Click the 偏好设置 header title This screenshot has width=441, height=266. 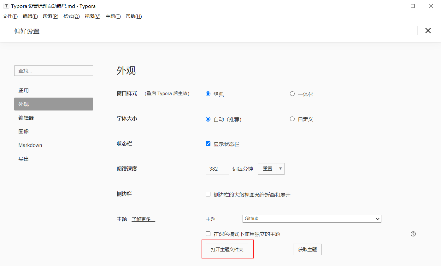pyautogui.click(x=27, y=31)
